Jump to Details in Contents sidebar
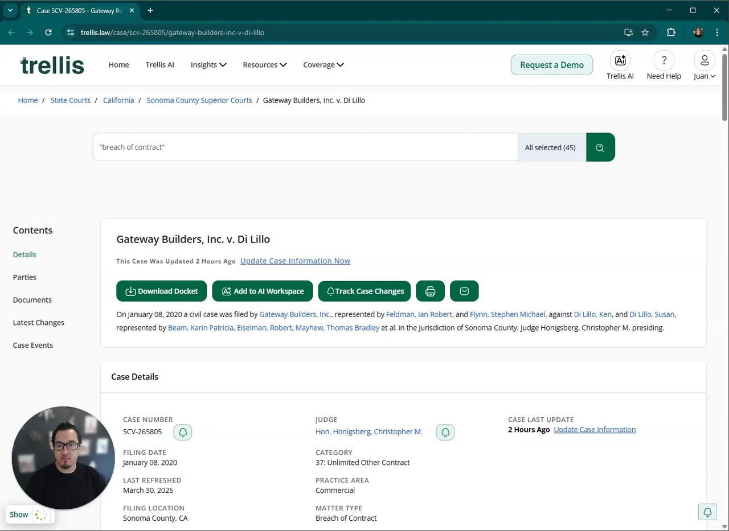 24,255
